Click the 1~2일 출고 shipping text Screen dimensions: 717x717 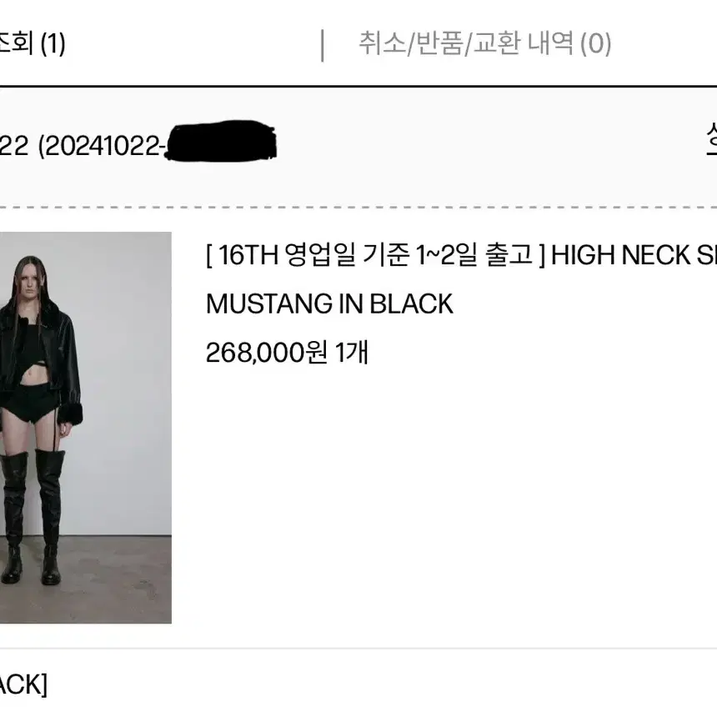(x=474, y=254)
